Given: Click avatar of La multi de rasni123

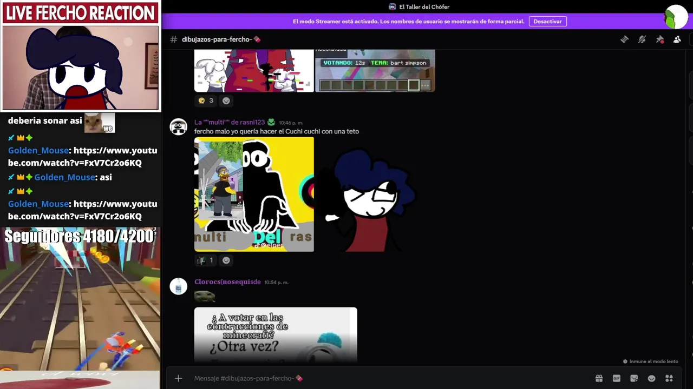Looking at the screenshot, I should point(178,126).
